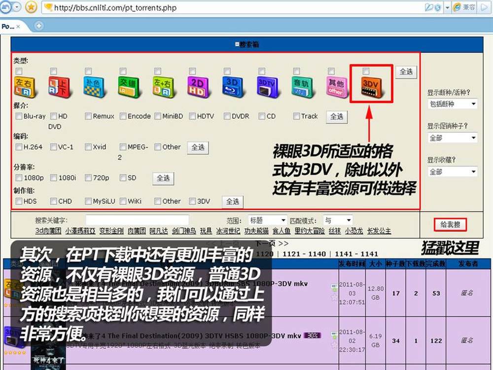Open address bar dropdown arrow
The height and width of the screenshot is (370, 493).
coord(447,7)
